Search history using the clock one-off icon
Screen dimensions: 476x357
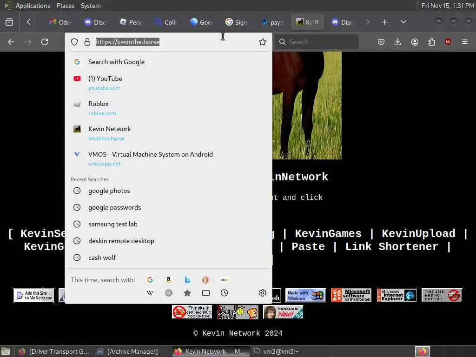(x=225, y=293)
